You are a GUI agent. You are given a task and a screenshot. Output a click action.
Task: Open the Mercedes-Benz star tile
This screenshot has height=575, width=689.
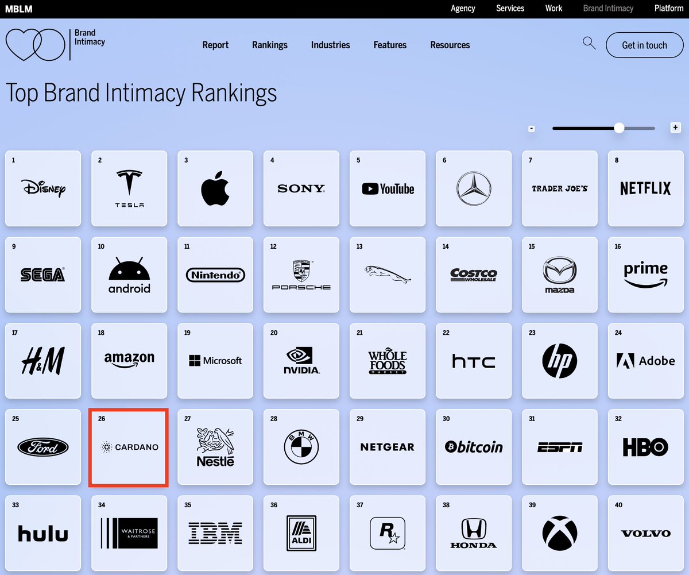pos(474,188)
